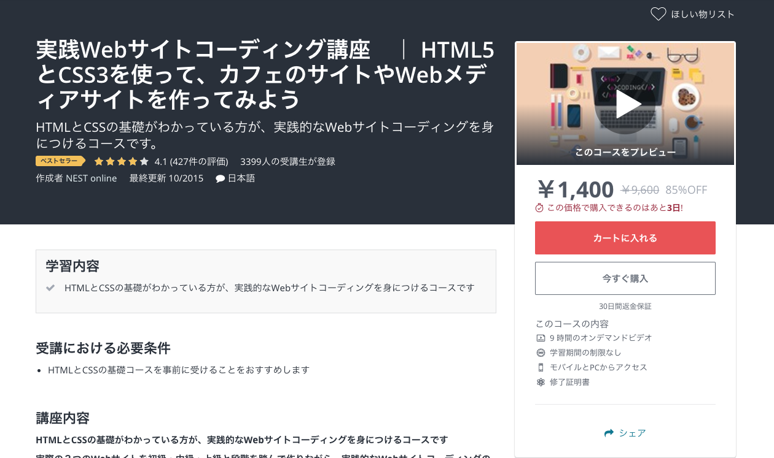The image size is (774, 458).
Task: Click the share arrow icon
Action: point(609,433)
